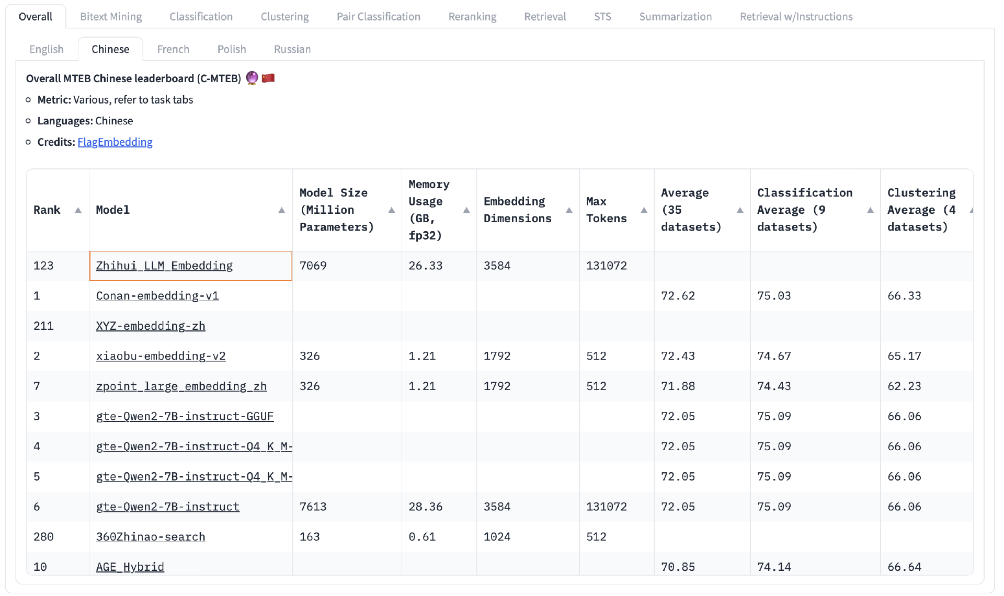1004x596 pixels.
Task: Switch to the Russian language tab
Action: pos(292,49)
